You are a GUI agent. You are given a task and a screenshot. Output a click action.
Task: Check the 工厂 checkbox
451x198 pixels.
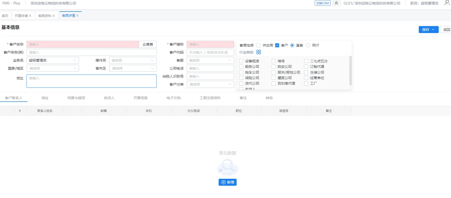click(x=306, y=84)
